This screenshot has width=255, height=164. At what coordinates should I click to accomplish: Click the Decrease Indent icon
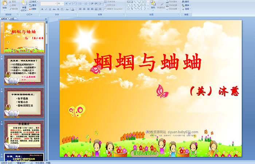pos(92,4)
